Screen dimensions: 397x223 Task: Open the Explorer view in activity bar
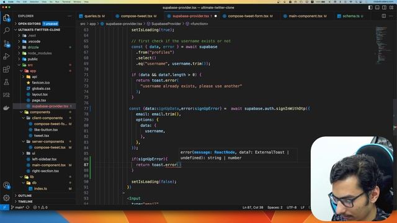(6, 17)
